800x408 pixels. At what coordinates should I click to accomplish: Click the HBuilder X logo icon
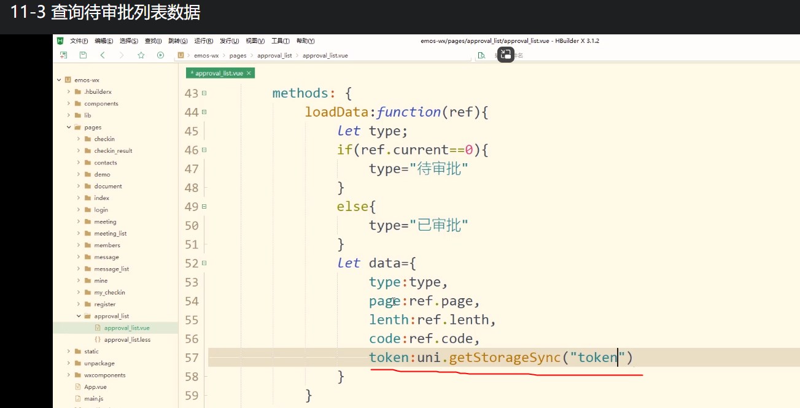[60, 40]
